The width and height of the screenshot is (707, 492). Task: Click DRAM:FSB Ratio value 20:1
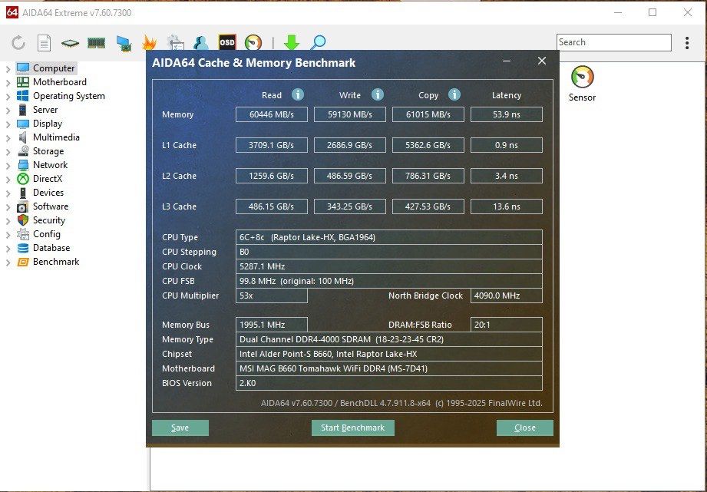pos(507,325)
